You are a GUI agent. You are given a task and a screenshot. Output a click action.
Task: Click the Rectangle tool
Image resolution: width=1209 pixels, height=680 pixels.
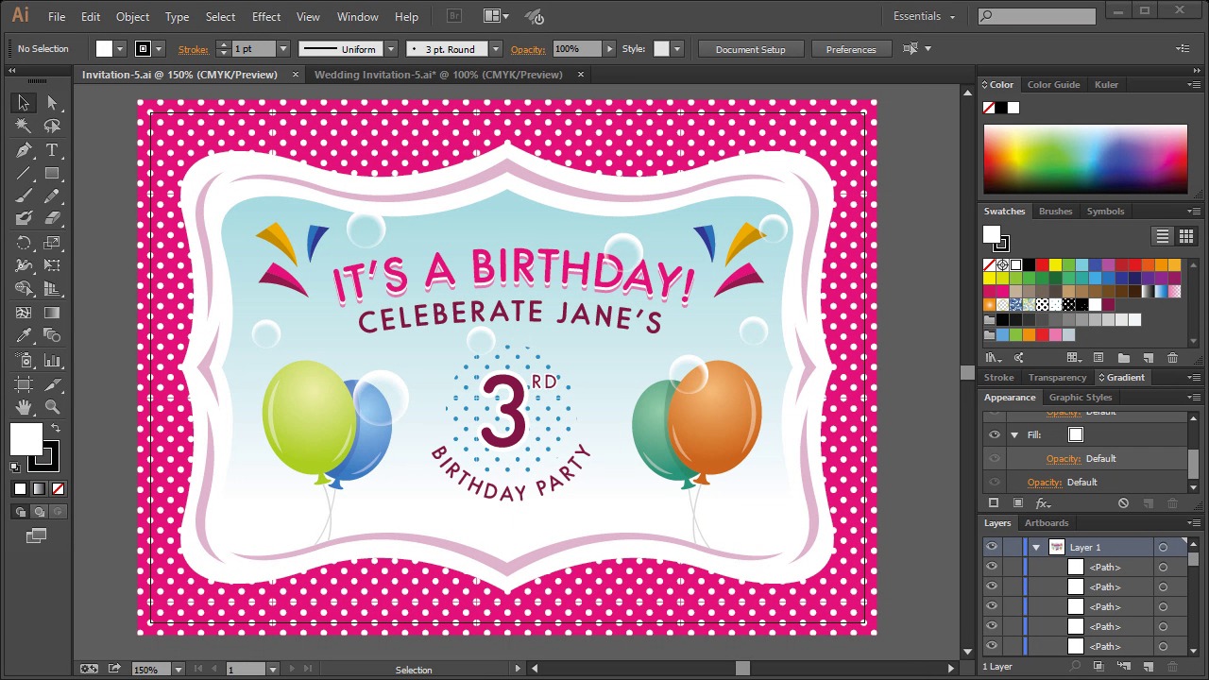[52, 174]
